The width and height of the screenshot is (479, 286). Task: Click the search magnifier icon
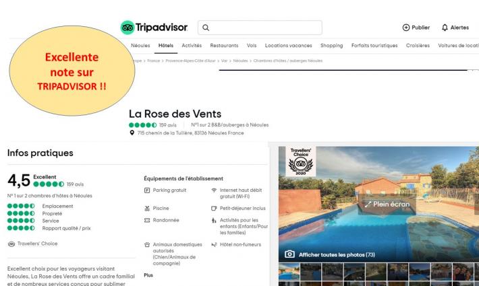tap(206, 28)
